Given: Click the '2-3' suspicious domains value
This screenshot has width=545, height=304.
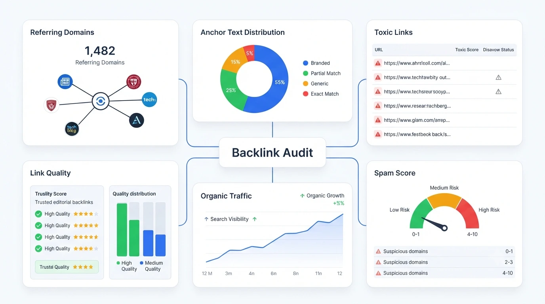Looking at the screenshot, I should [509, 262].
